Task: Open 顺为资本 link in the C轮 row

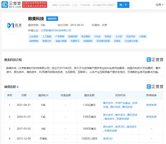Action: coord(108,115)
